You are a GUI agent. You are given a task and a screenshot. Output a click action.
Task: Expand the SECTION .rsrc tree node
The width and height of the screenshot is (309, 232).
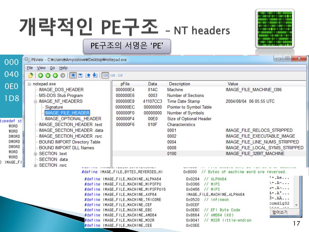(36, 166)
